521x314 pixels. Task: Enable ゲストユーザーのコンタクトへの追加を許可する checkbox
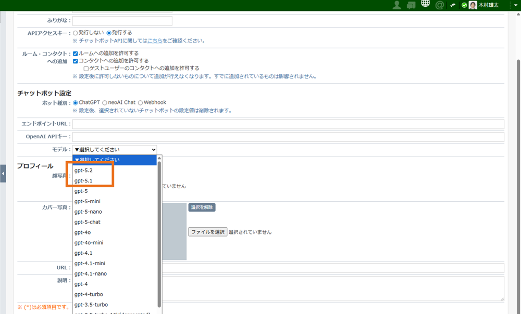tap(86, 68)
